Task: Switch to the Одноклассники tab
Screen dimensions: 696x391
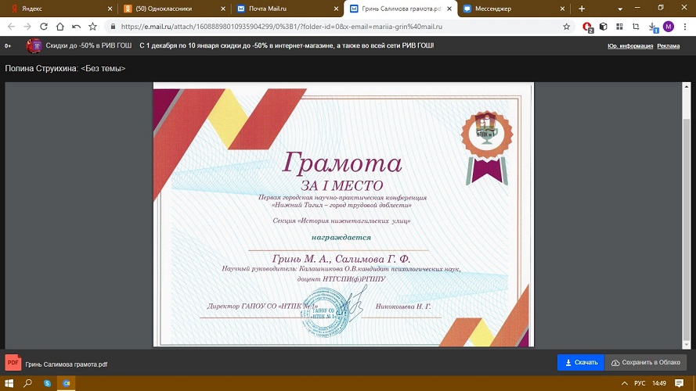Action: pyautogui.click(x=164, y=8)
